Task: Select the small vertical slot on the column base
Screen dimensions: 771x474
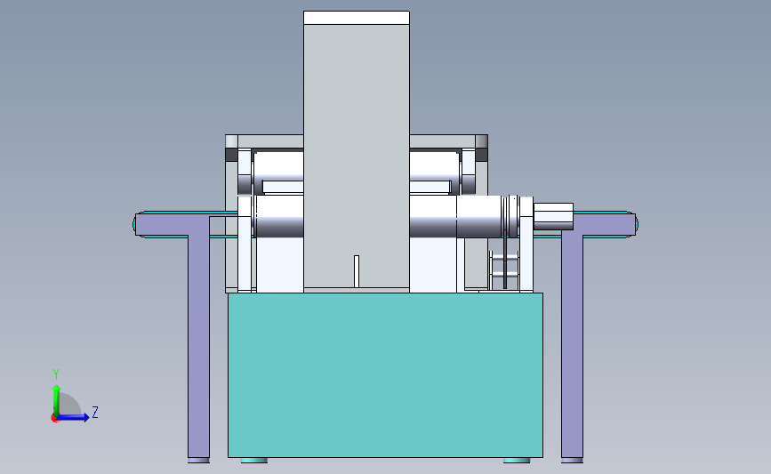Action: tap(357, 271)
